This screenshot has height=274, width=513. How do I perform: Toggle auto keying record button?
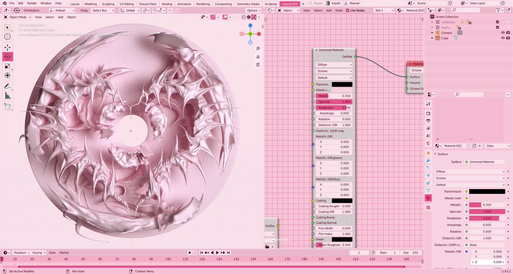tap(190, 253)
